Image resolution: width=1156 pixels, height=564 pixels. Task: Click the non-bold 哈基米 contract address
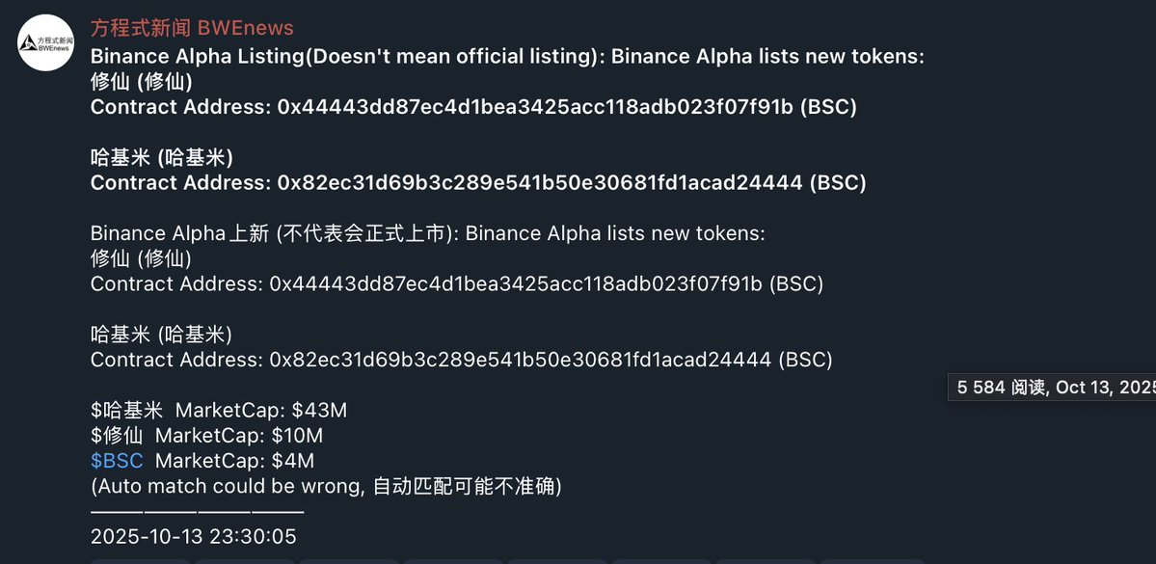(x=461, y=360)
